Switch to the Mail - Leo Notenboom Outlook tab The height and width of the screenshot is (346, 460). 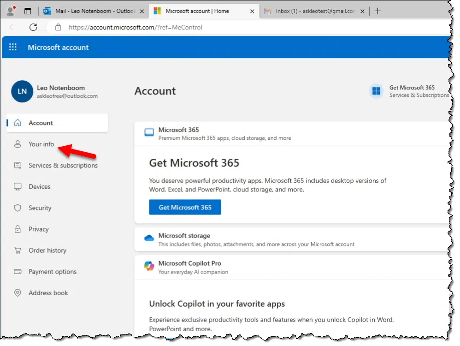pyautogui.click(x=94, y=11)
